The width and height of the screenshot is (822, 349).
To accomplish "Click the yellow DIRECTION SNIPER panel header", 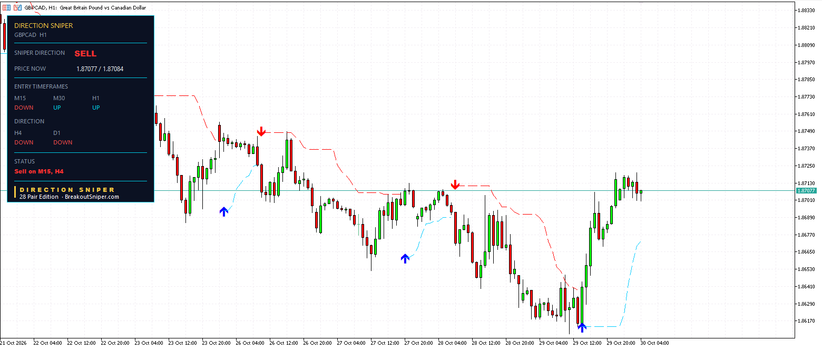I will click(x=44, y=26).
